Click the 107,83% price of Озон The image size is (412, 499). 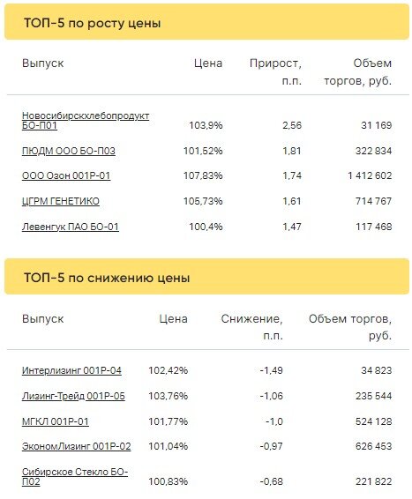(x=203, y=175)
